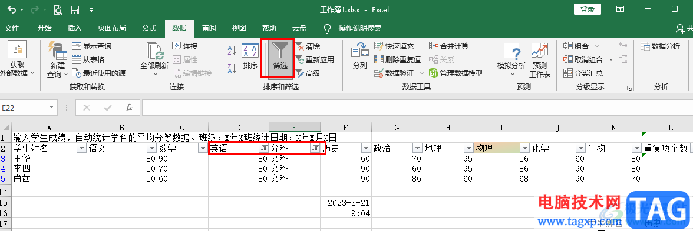Open the 语文 filter dropdown
The width and height of the screenshot is (693, 231).
point(151,149)
